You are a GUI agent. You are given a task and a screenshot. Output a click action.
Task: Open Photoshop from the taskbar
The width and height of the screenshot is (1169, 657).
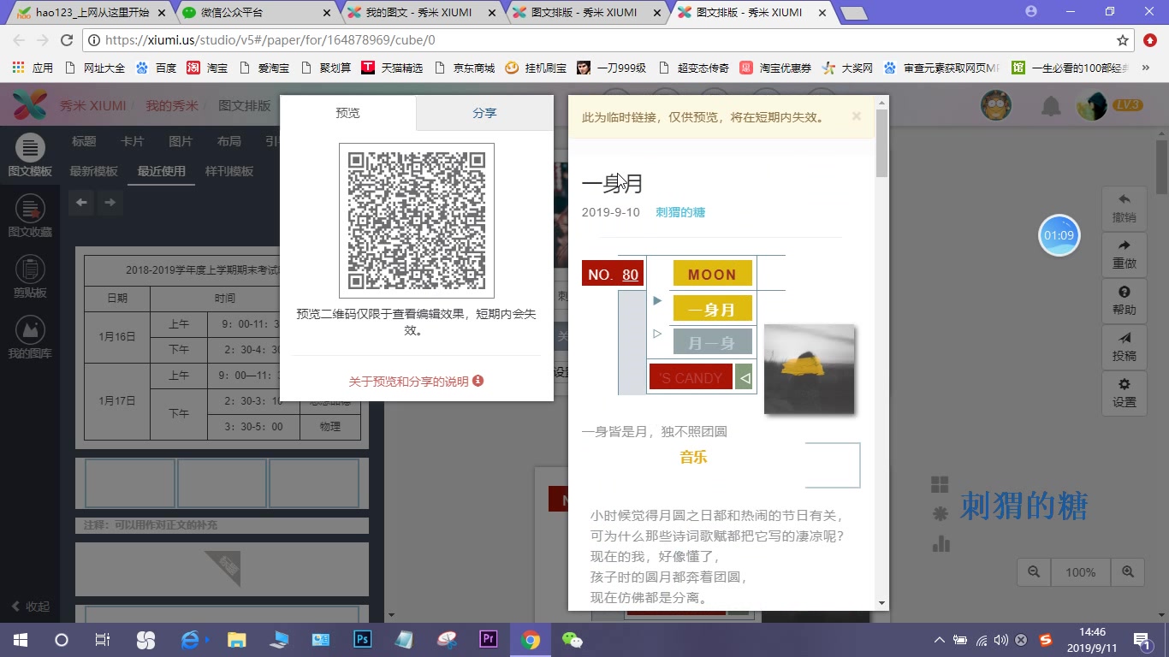click(363, 639)
